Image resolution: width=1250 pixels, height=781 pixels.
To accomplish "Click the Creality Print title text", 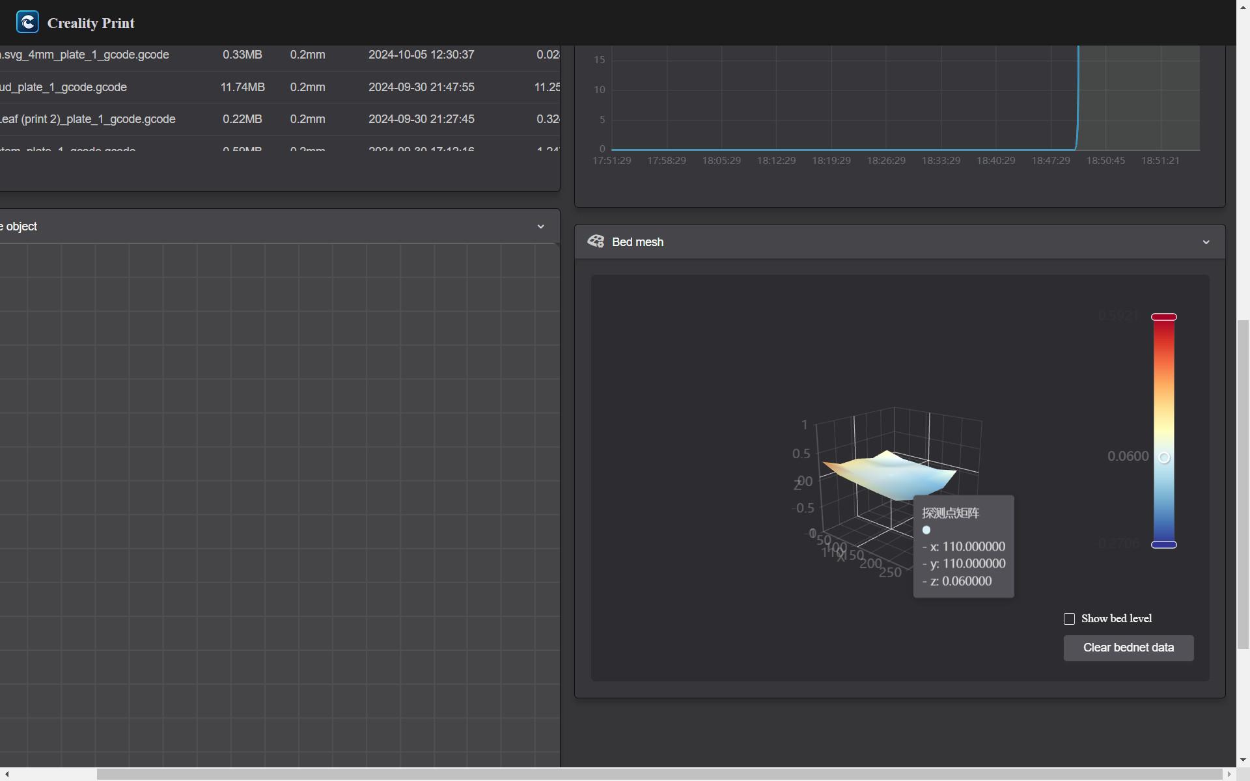I will 91,23.
